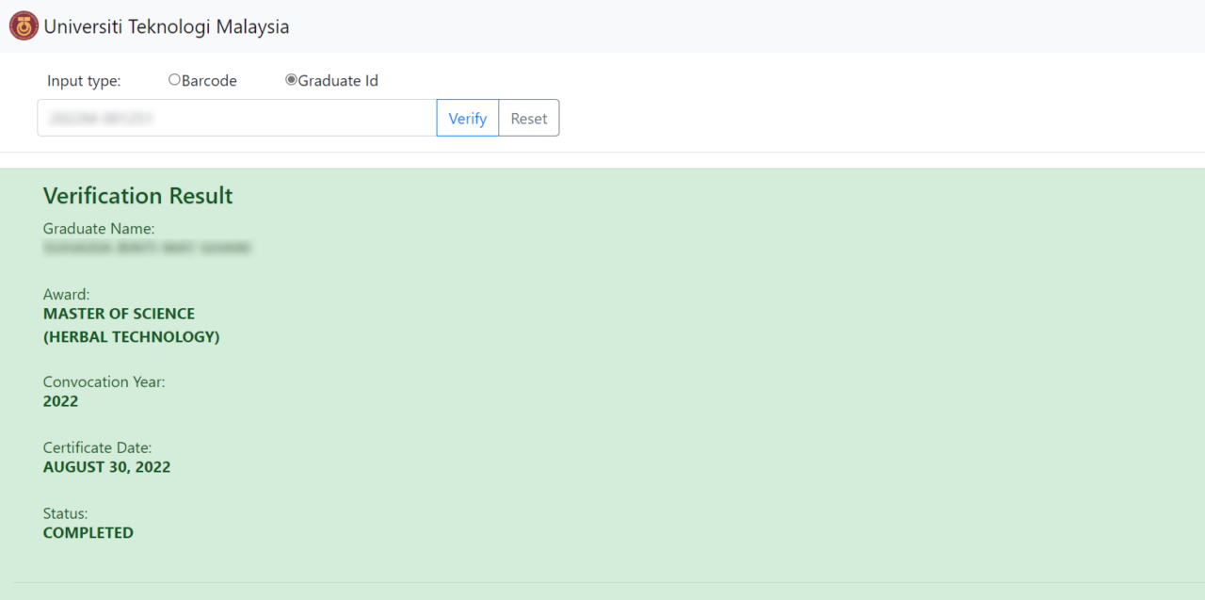Click the Universiti Teknologi Malaysia logo icon

click(24, 26)
